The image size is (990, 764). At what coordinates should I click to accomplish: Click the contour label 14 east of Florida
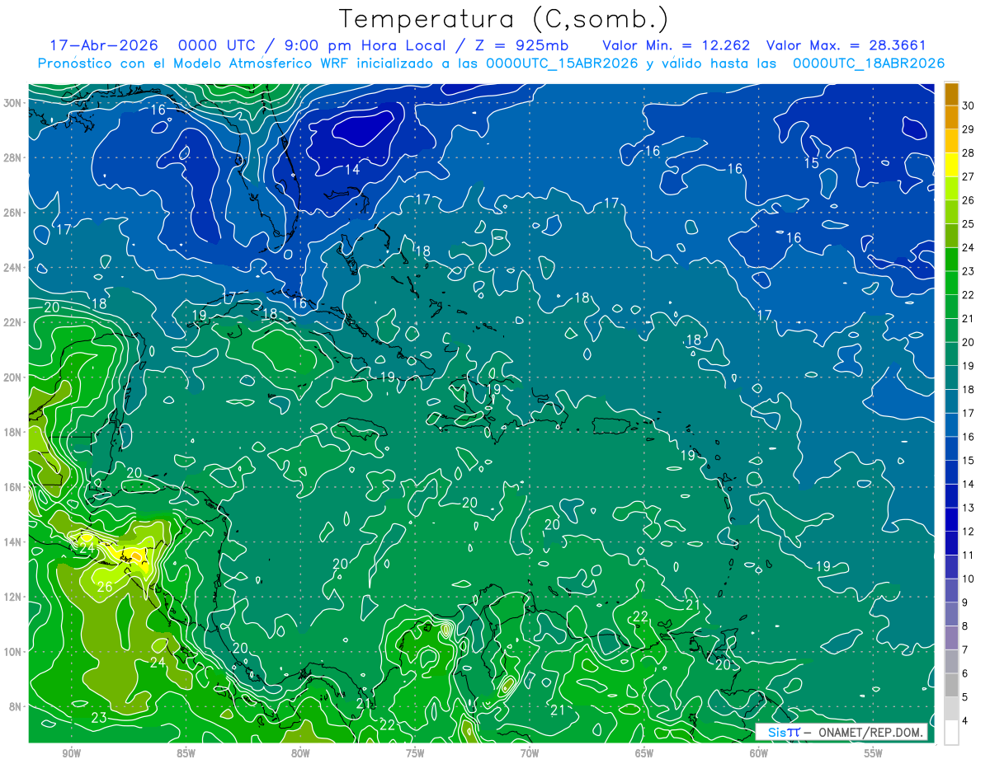[352, 170]
